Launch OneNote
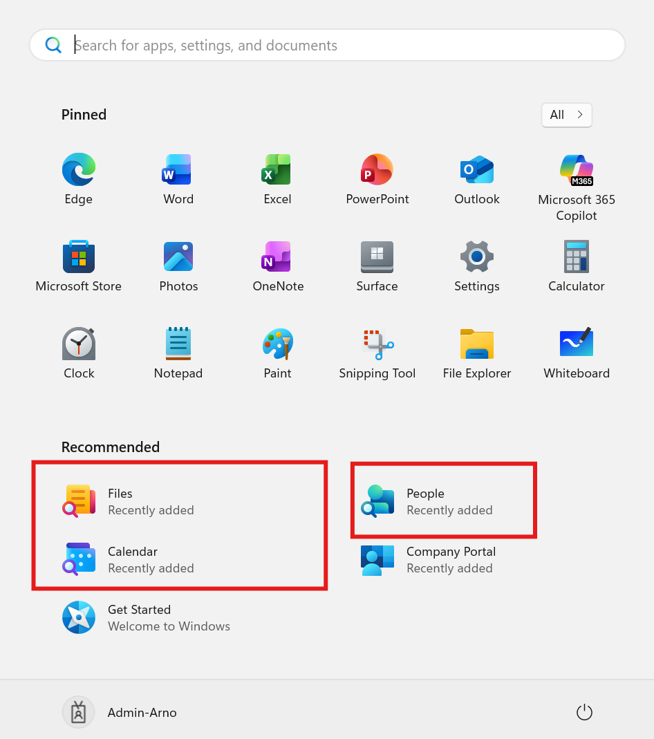Screen dimensions: 654x739 click(277, 265)
